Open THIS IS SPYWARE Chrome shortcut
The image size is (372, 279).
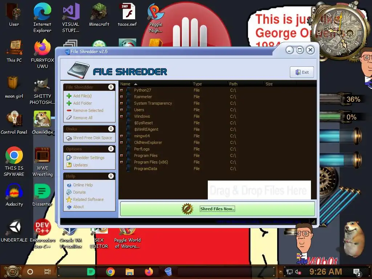(14, 162)
